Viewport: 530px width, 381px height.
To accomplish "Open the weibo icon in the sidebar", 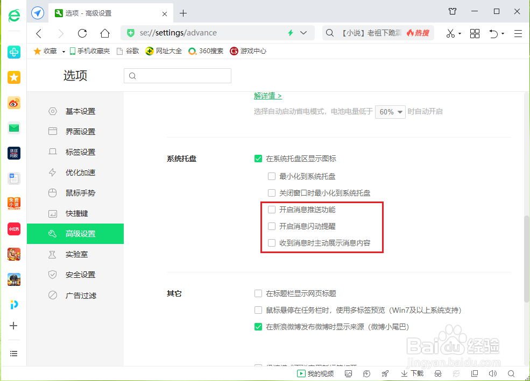I will 13,103.
